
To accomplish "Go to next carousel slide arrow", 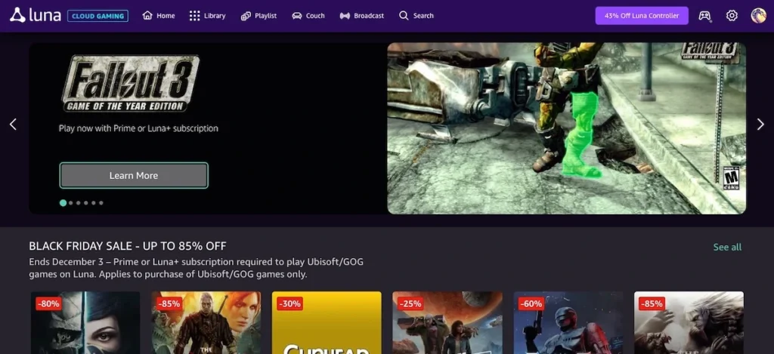I will click(760, 125).
